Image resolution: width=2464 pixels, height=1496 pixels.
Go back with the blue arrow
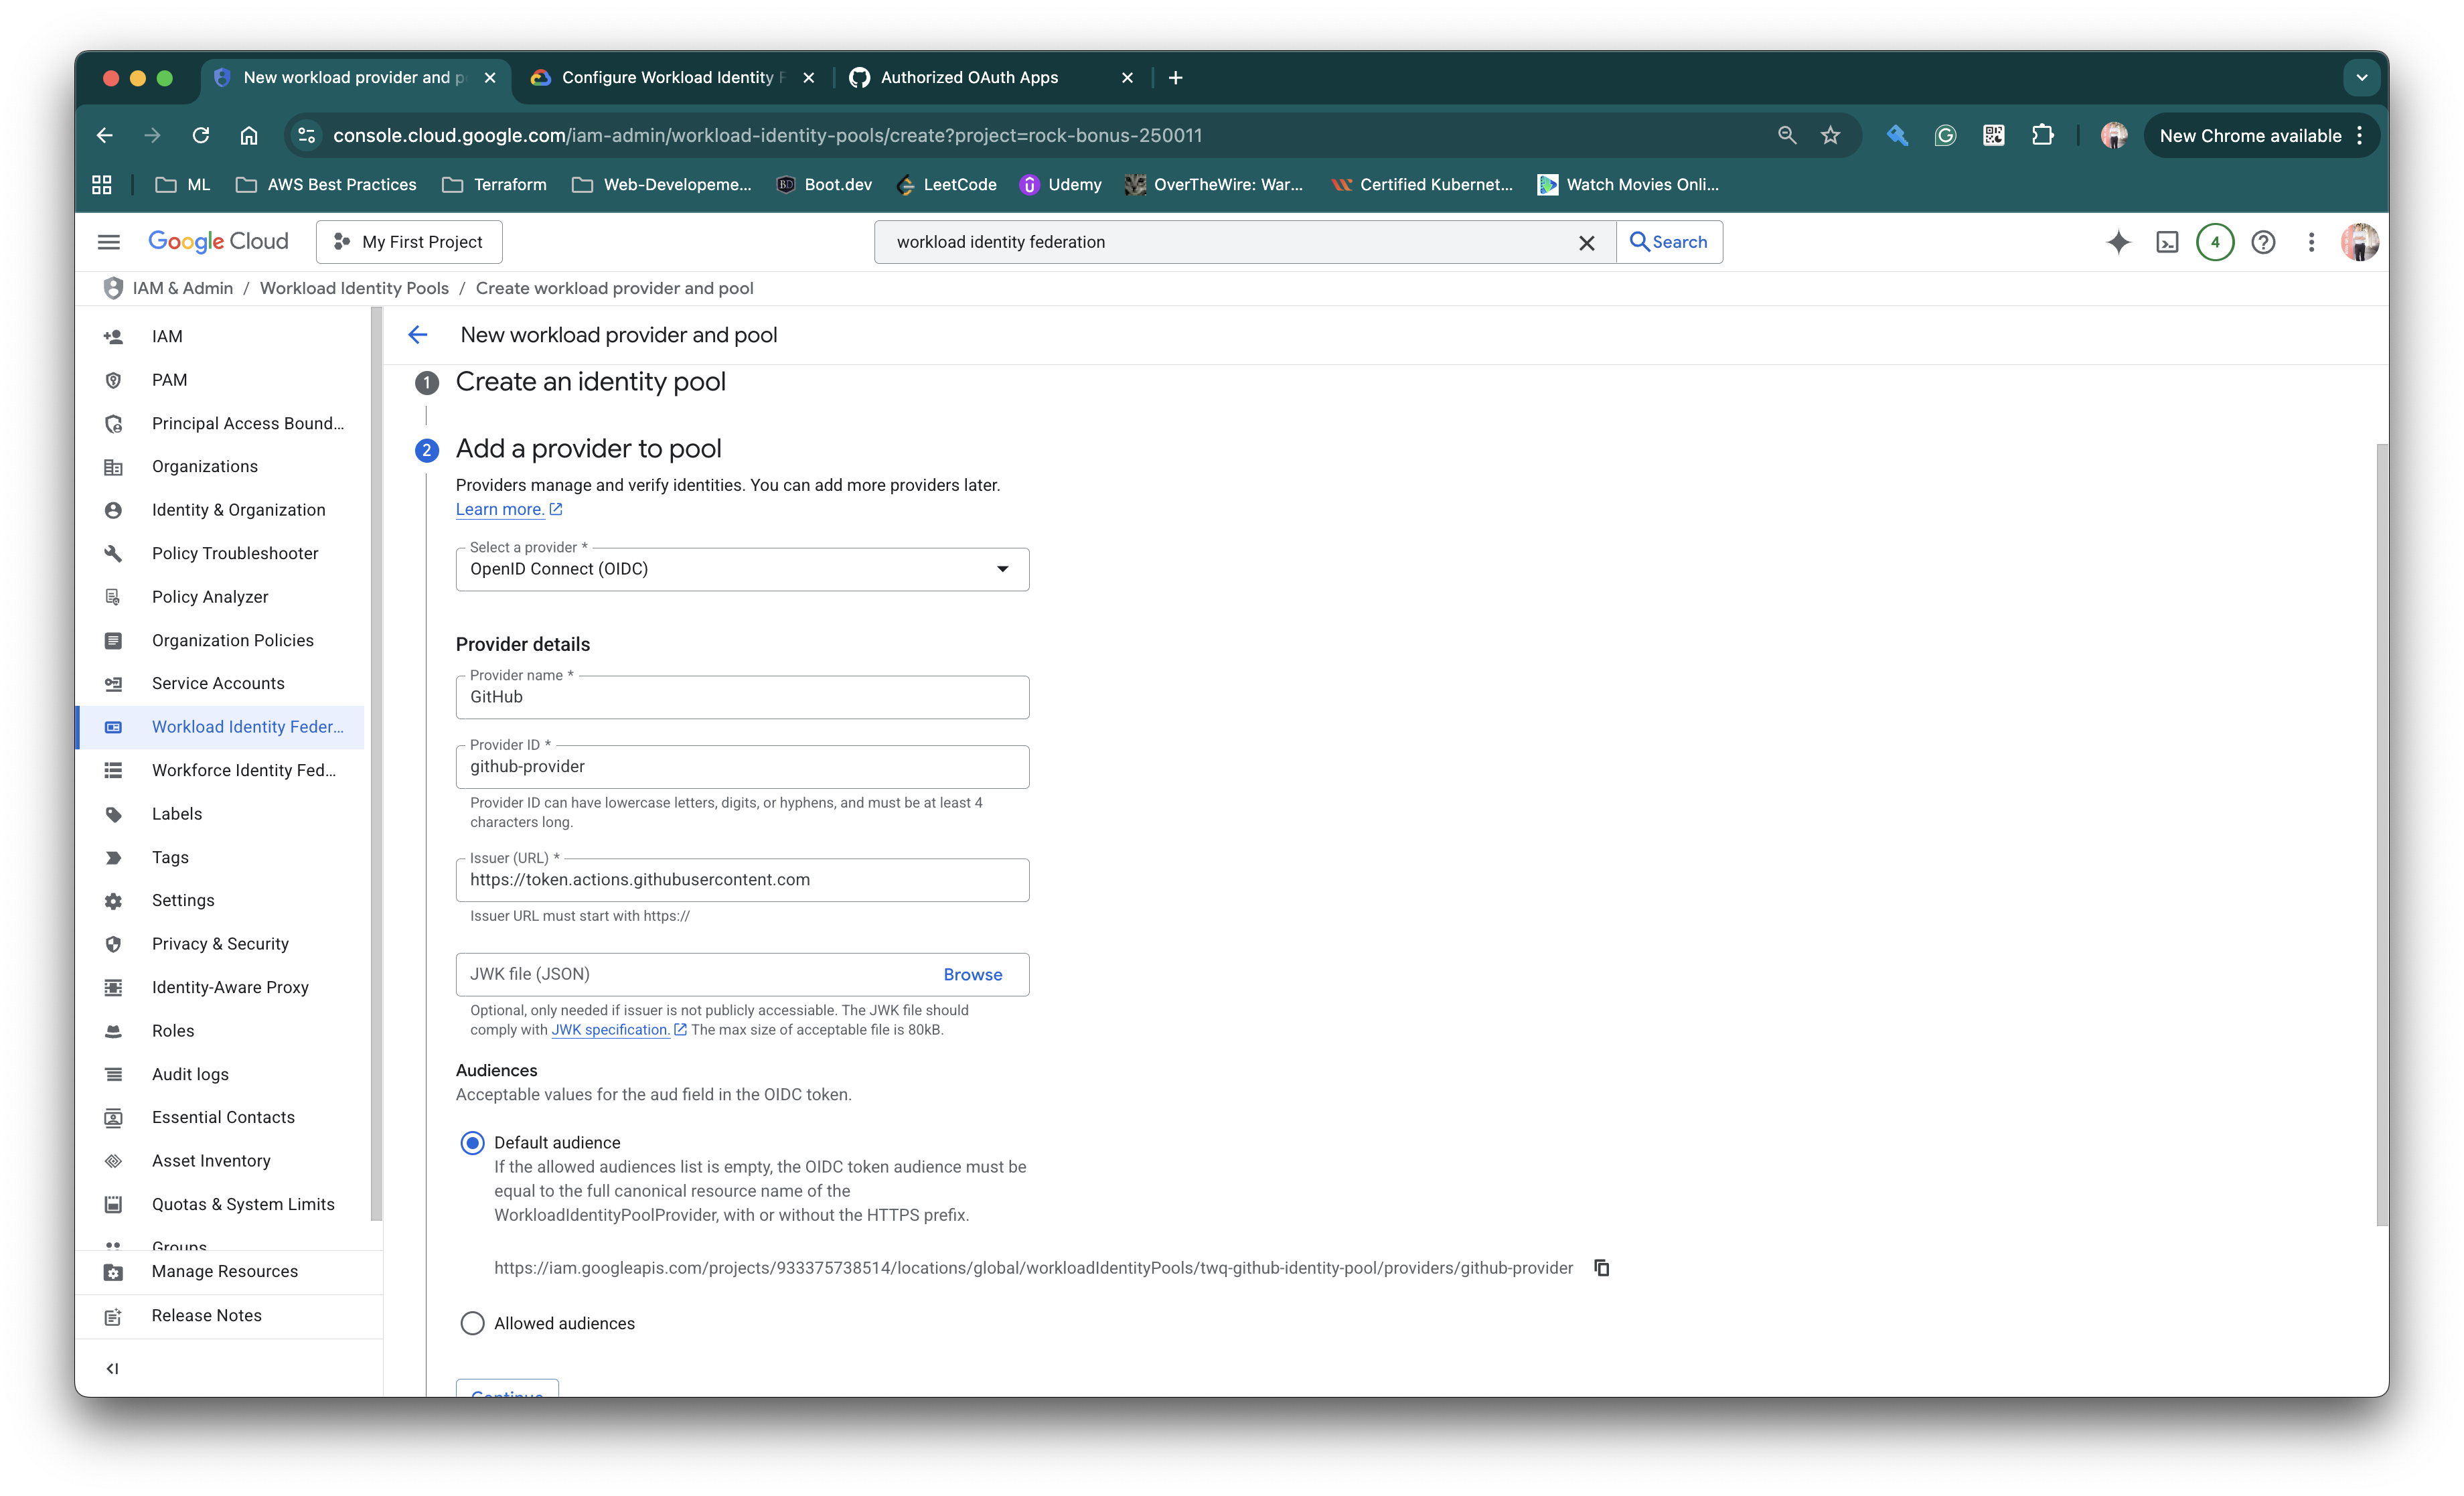[418, 335]
